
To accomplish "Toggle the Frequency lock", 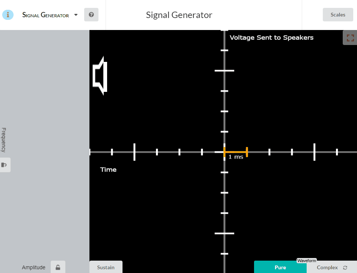I will pyautogui.click(x=4, y=165).
